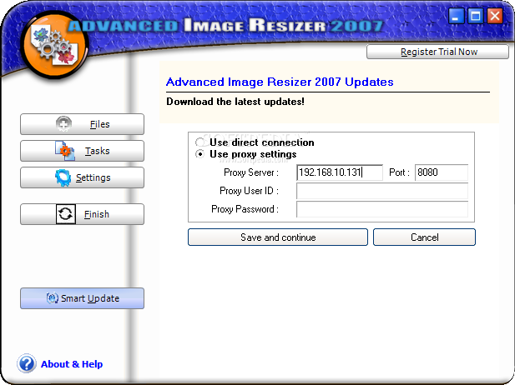515x385 pixels.
Task: Click the 'Download the latest updates!' text
Action: (235, 102)
